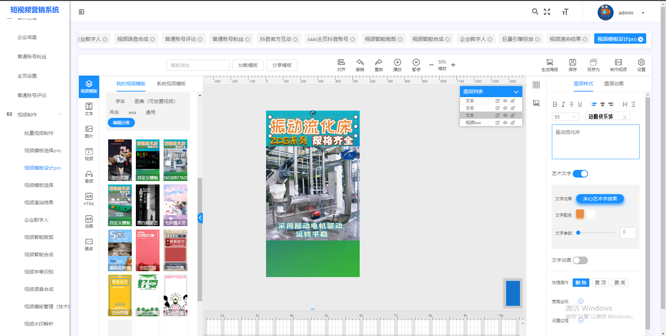Click 分享模板 button
Viewport: 666px width, 336px height.
(x=282, y=65)
